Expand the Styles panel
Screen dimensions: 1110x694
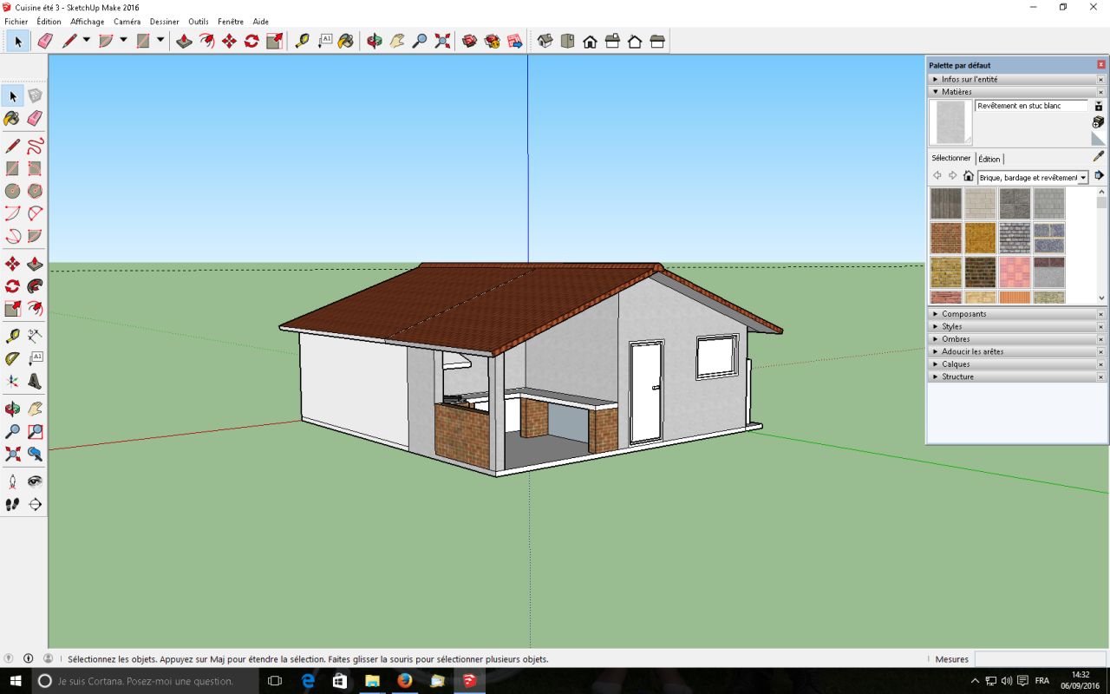click(x=1011, y=326)
